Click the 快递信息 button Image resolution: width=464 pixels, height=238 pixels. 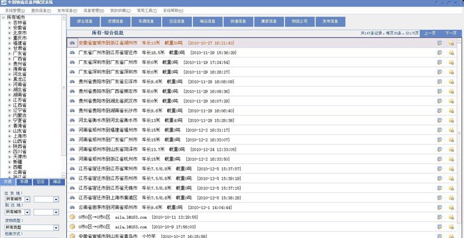[239, 22]
